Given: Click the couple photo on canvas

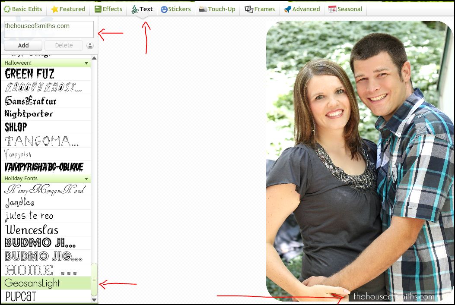Looking at the screenshot, I should 360,161.
